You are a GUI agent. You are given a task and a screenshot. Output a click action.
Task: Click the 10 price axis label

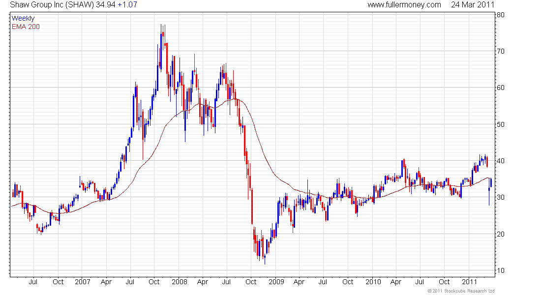[500, 270]
